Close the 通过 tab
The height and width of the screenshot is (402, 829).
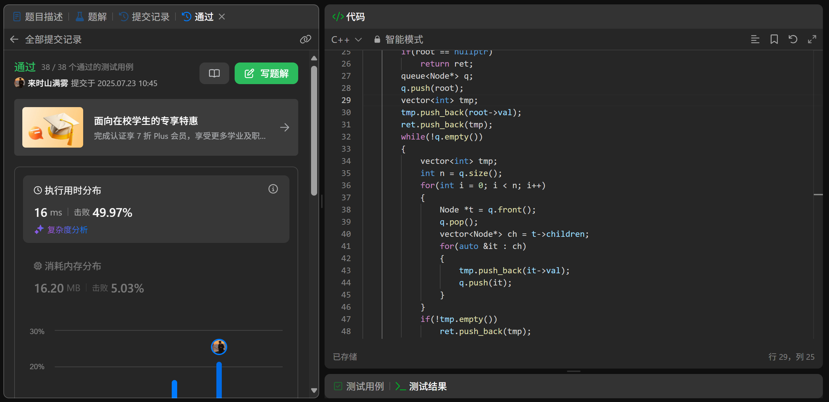pos(222,17)
